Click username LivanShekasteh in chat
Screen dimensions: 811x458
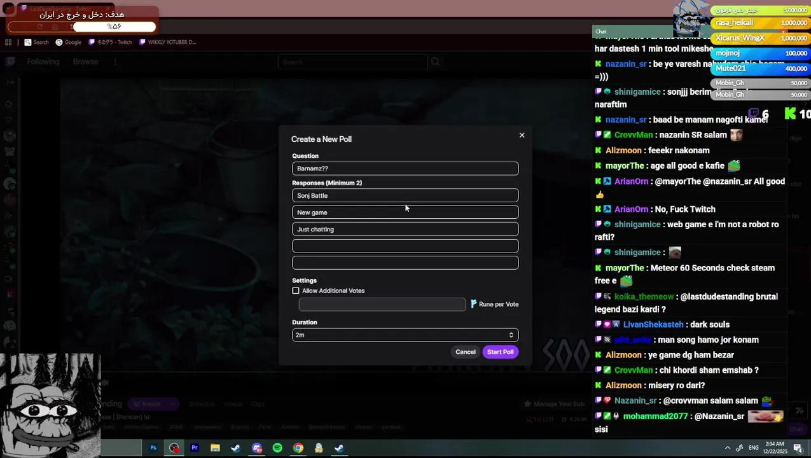point(653,324)
